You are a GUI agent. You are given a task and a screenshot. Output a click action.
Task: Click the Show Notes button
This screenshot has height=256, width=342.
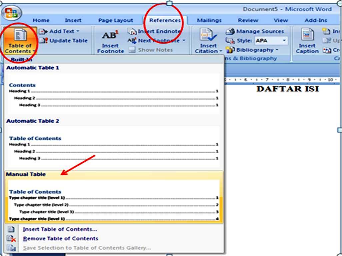151,50
